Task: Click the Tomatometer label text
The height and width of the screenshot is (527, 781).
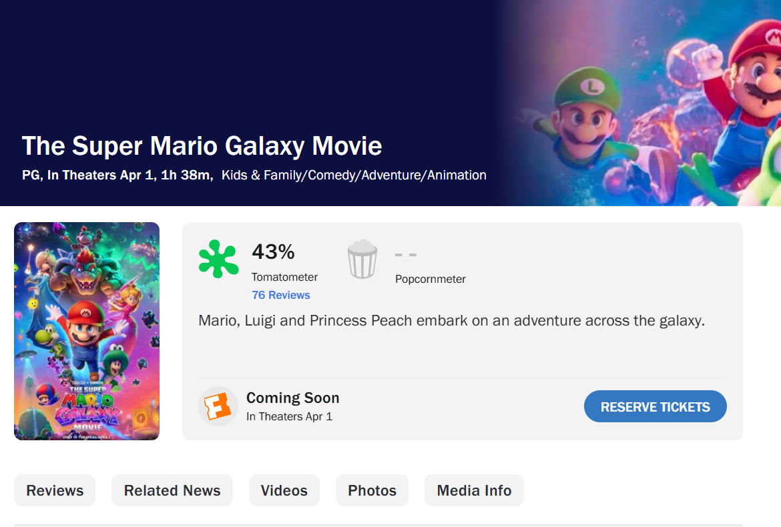Action: [x=284, y=277]
